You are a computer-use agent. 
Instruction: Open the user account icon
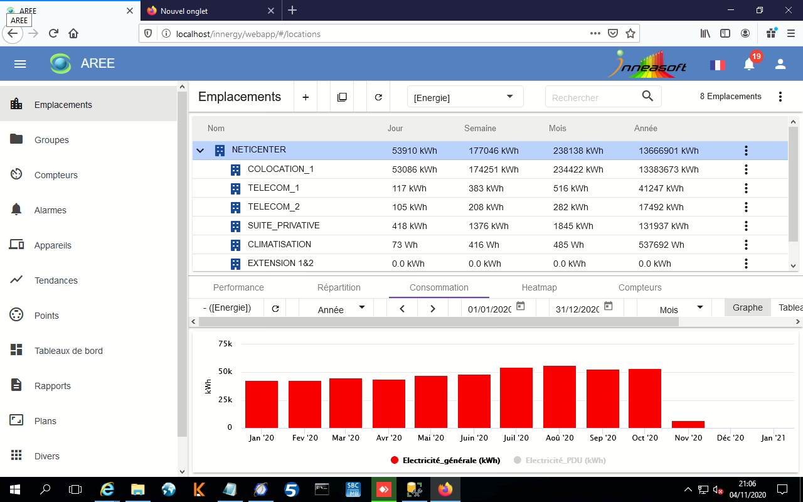pos(780,64)
